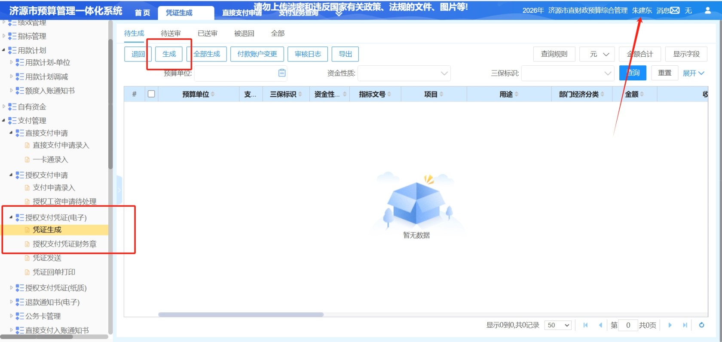
Task: Go to the next page arrow
Action: (x=670, y=325)
